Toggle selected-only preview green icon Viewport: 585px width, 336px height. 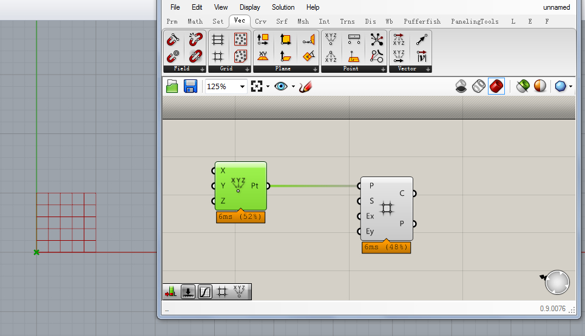pos(522,86)
